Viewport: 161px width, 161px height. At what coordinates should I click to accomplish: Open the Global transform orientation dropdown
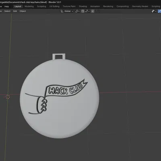(67, 11)
